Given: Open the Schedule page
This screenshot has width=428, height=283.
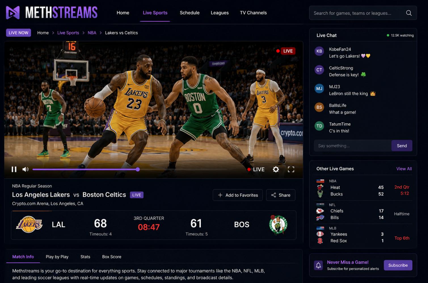Looking at the screenshot, I should (189, 13).
